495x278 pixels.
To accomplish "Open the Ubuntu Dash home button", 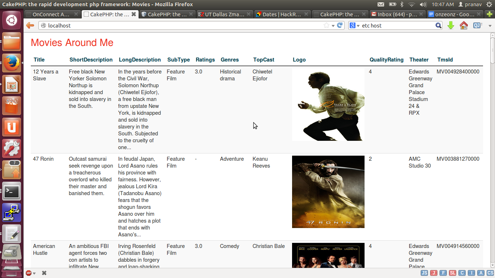I will pos(12,20).
